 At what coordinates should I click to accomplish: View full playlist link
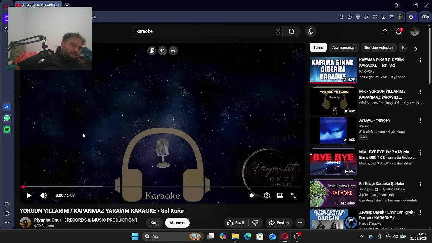click(x=388, y=200)
